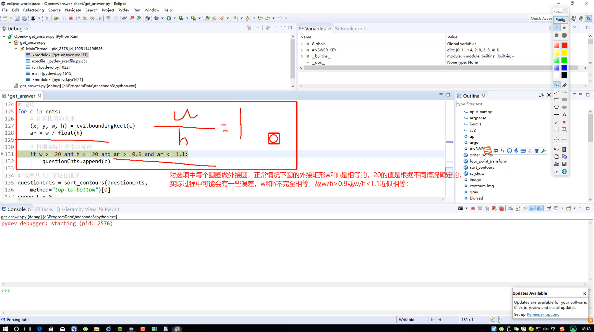Click the undo arrow in drawing palette
The height and width of the screenshot is (332, 594).
click(557, 149)
